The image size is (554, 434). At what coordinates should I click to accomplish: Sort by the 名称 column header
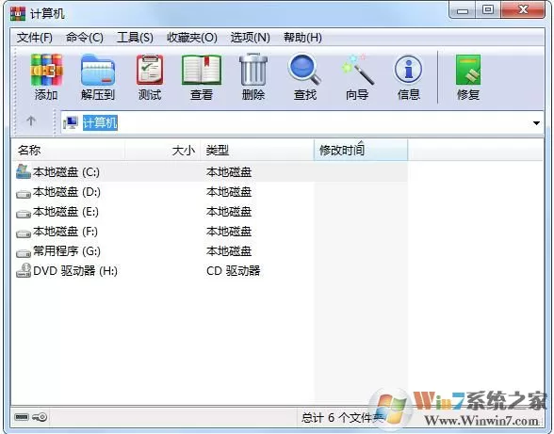pos(68,151)
